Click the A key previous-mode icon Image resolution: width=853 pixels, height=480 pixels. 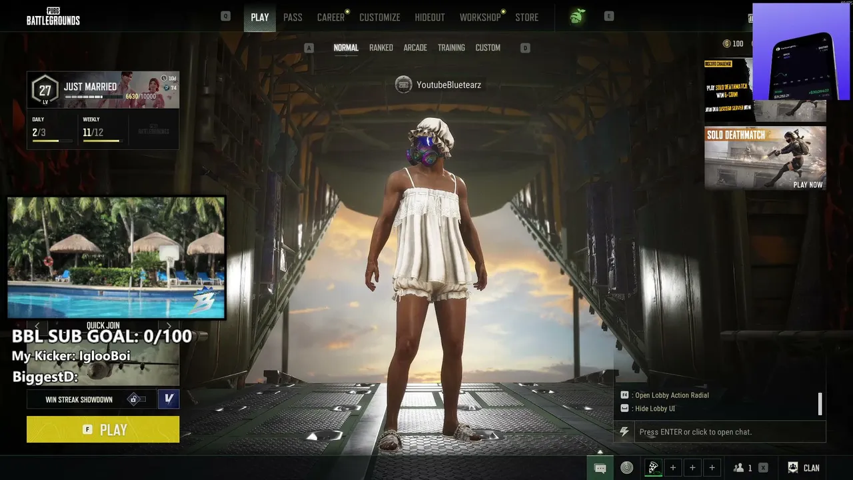(309, 48)
